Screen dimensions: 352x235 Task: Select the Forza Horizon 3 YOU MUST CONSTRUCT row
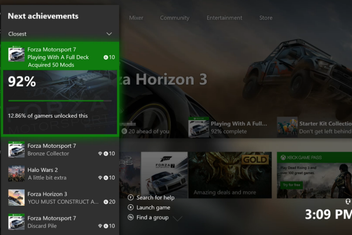[60, 198]
